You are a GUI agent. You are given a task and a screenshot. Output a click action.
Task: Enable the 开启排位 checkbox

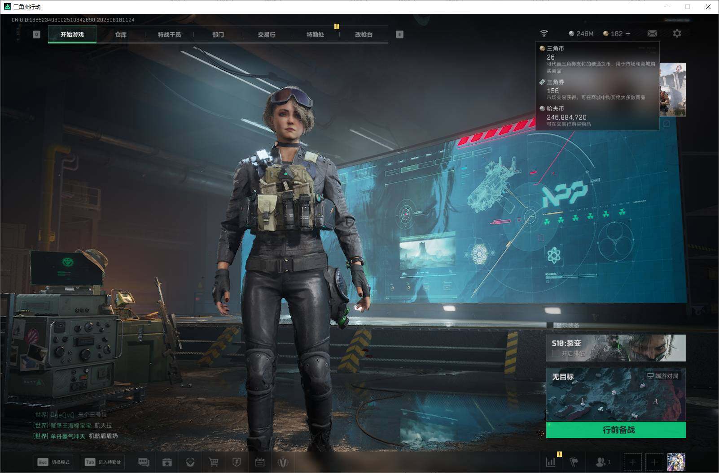[x=556, y=354]
